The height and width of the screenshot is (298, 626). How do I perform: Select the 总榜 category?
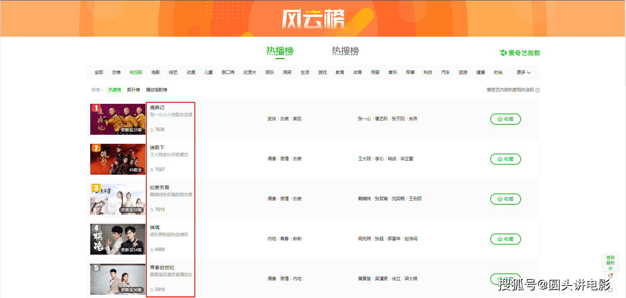pos(116,72)
